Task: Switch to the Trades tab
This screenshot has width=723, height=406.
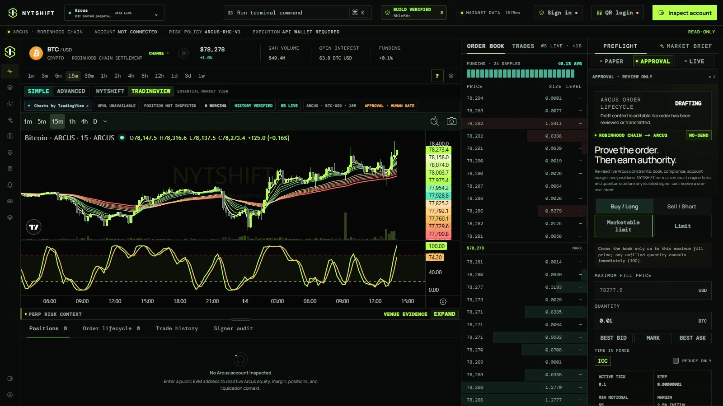Action: click(x=523, y=46)
